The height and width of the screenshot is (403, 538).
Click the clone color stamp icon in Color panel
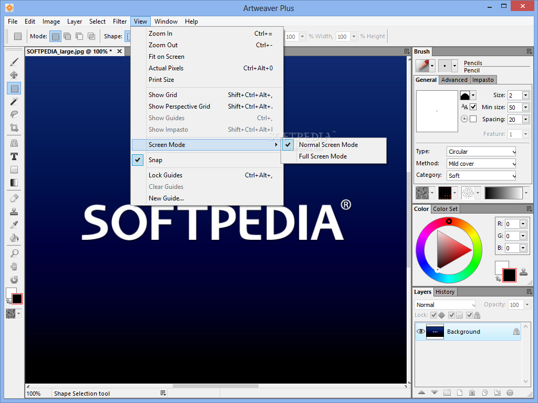(x=523, y=272)
